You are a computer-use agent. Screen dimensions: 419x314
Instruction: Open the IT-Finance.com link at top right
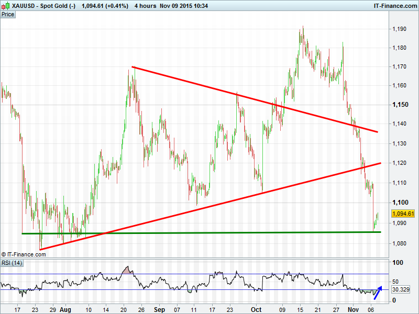(x=394, y=5)
